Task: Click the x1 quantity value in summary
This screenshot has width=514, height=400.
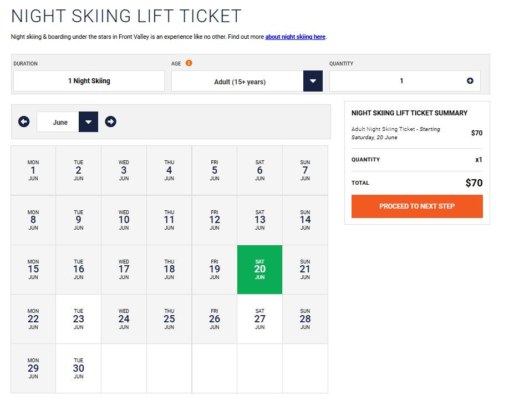Action: click(479, 160)
